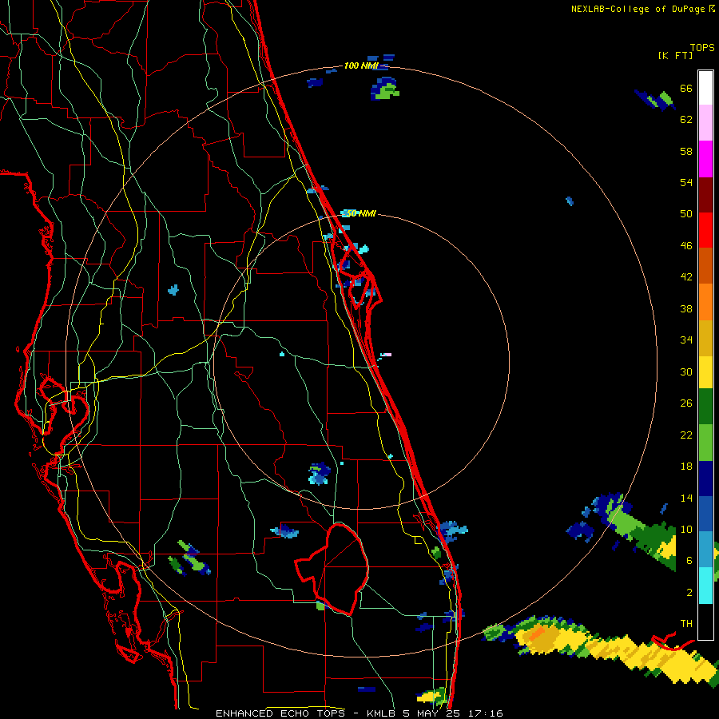Screen dimensions: 719x719
Task: Select the yellow legend swatch
Action: coord(705,371)
